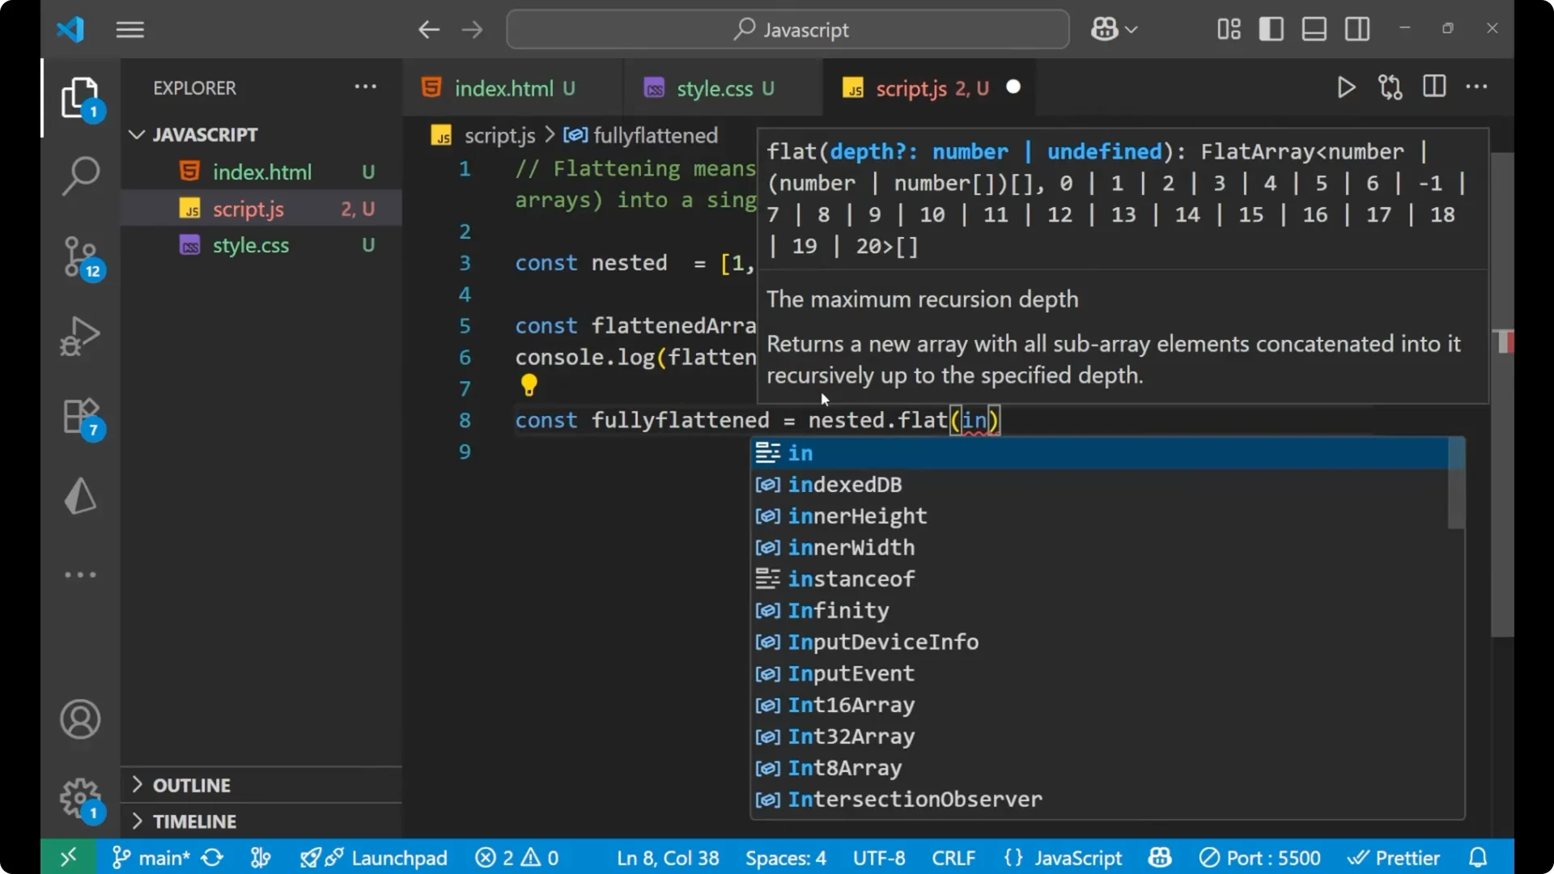The image size is (1554, 874).
Task: Toggle the primary sidebar visibility
Action: (1271, 29)
